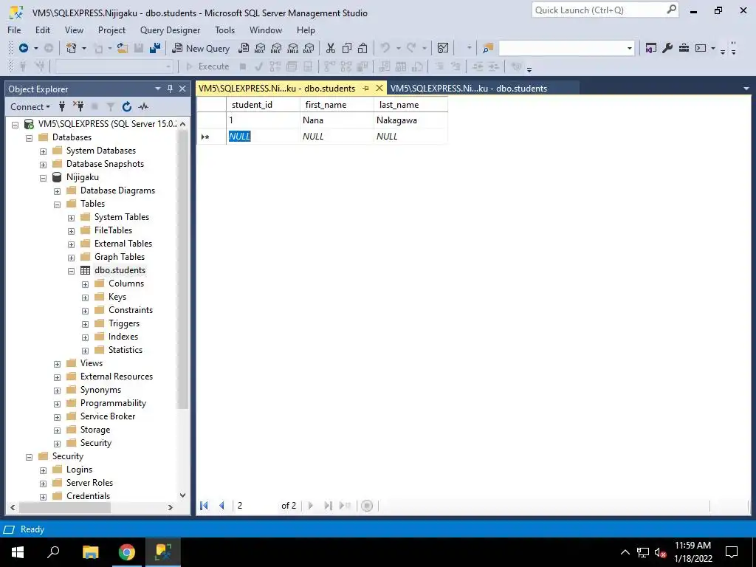The image size is (756, 567).
Task: Click the DAX query icon
Action: tap(309, 48)
